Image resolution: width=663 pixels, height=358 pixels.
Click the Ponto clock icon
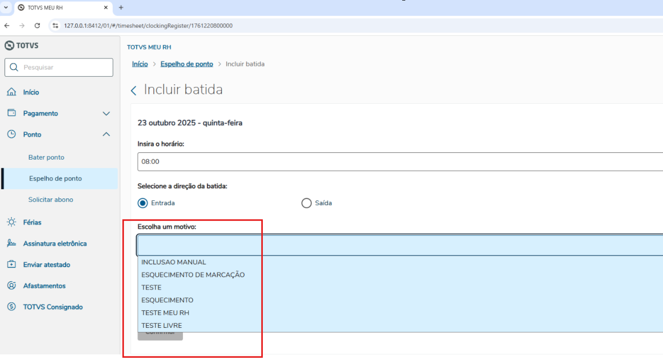11,134
